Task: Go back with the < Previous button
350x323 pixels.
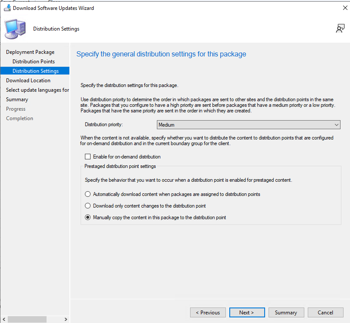Action: point(208,313)
